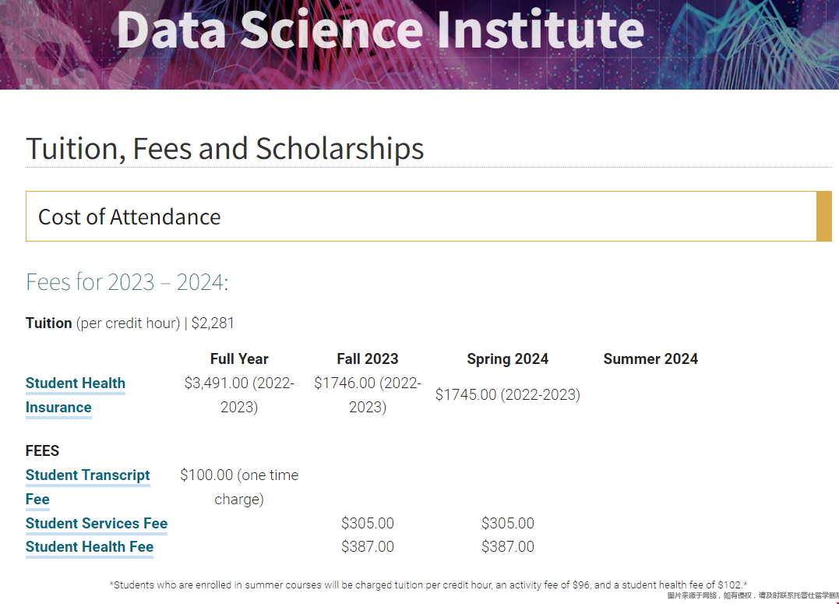839x604 pixels.
Task: Click the Fees for 2023 – 2024 heading
Action: point(127,282)
